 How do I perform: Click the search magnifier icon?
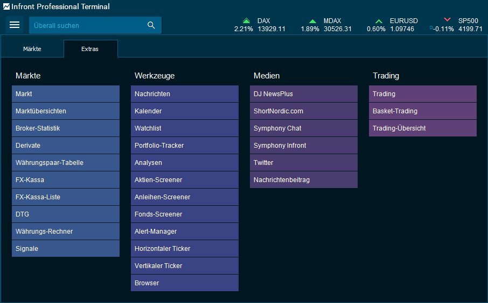pos(151,25)
